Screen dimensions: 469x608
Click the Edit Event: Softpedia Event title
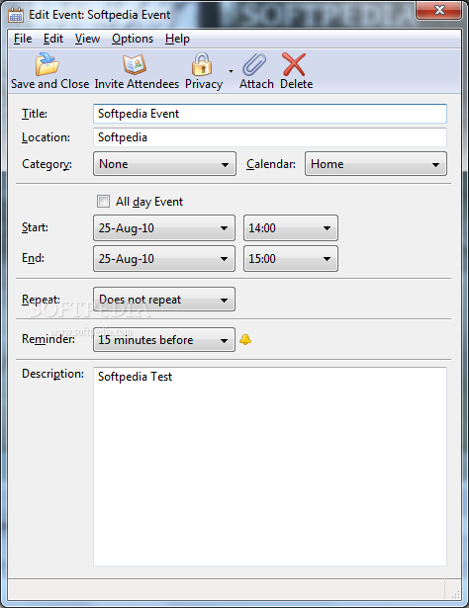100,15
